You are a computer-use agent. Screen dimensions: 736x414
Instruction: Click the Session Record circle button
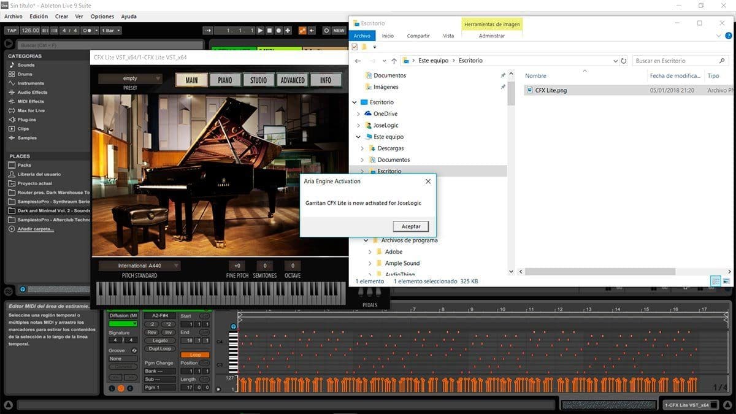pyautogui.click(x=326, y=30)
